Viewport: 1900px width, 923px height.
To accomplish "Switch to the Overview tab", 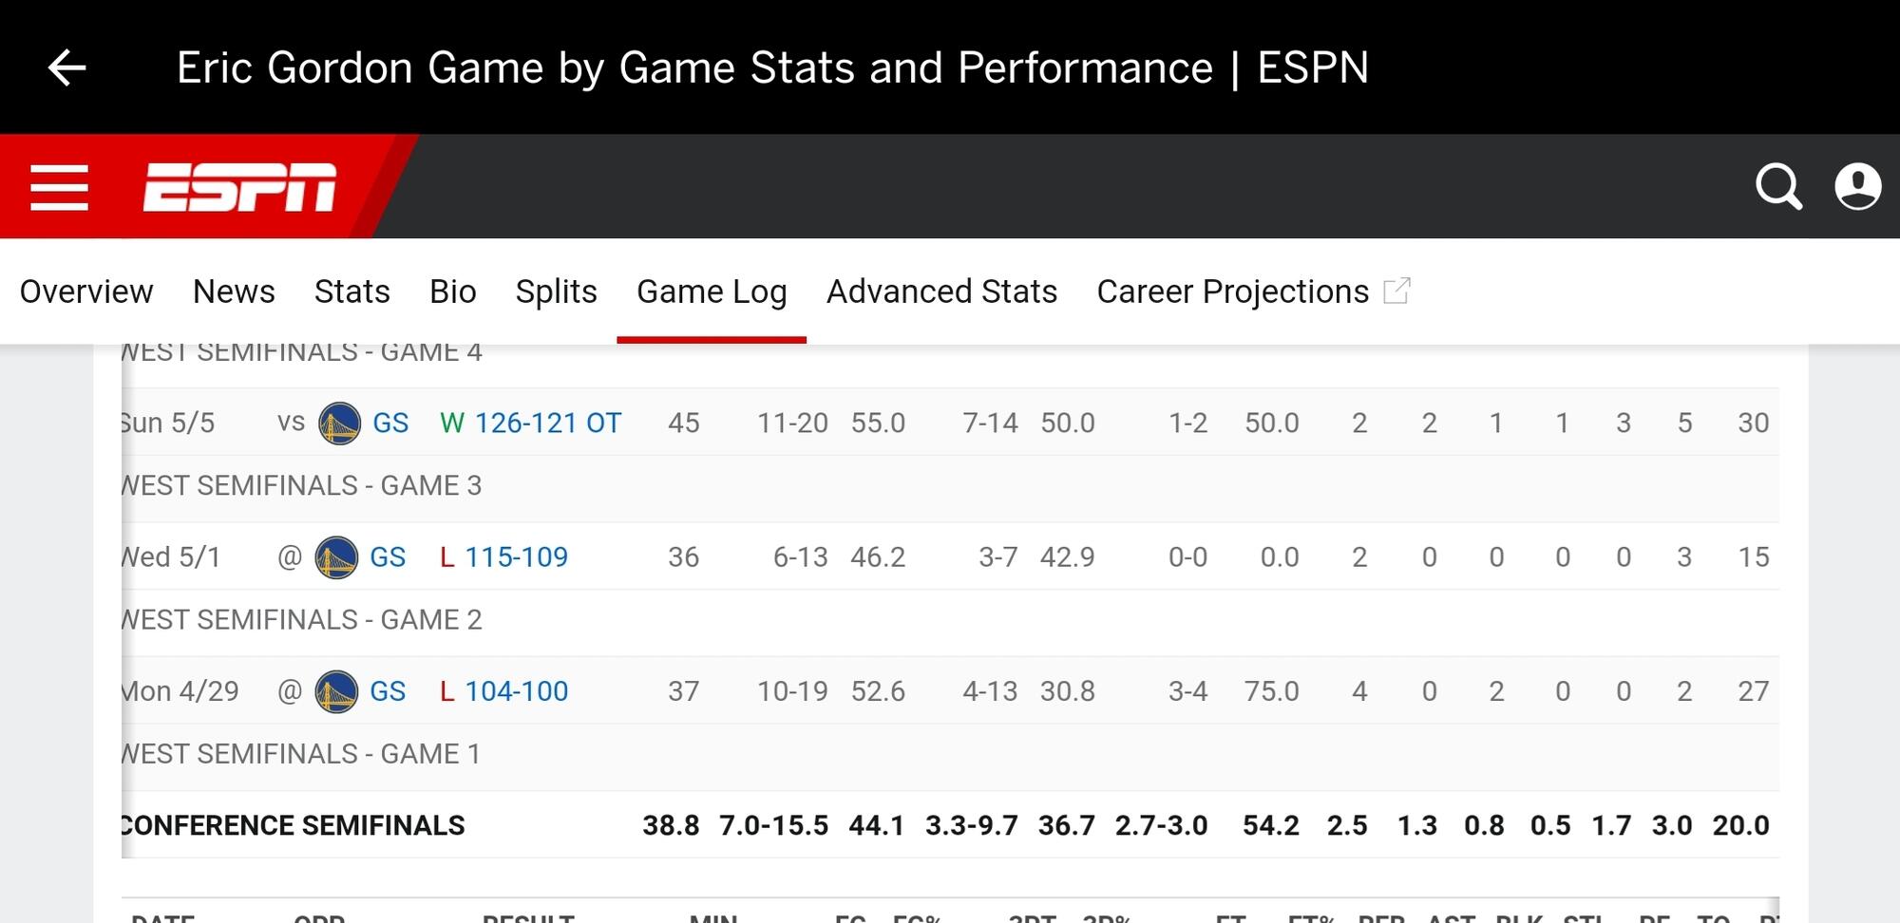I will click(86, 292).
